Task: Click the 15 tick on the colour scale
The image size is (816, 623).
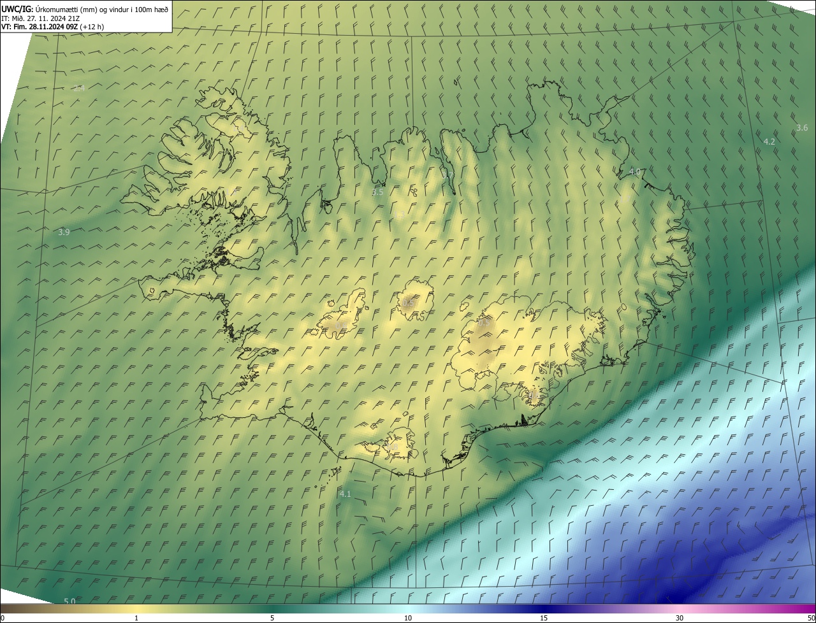Action: pos(544,618)
